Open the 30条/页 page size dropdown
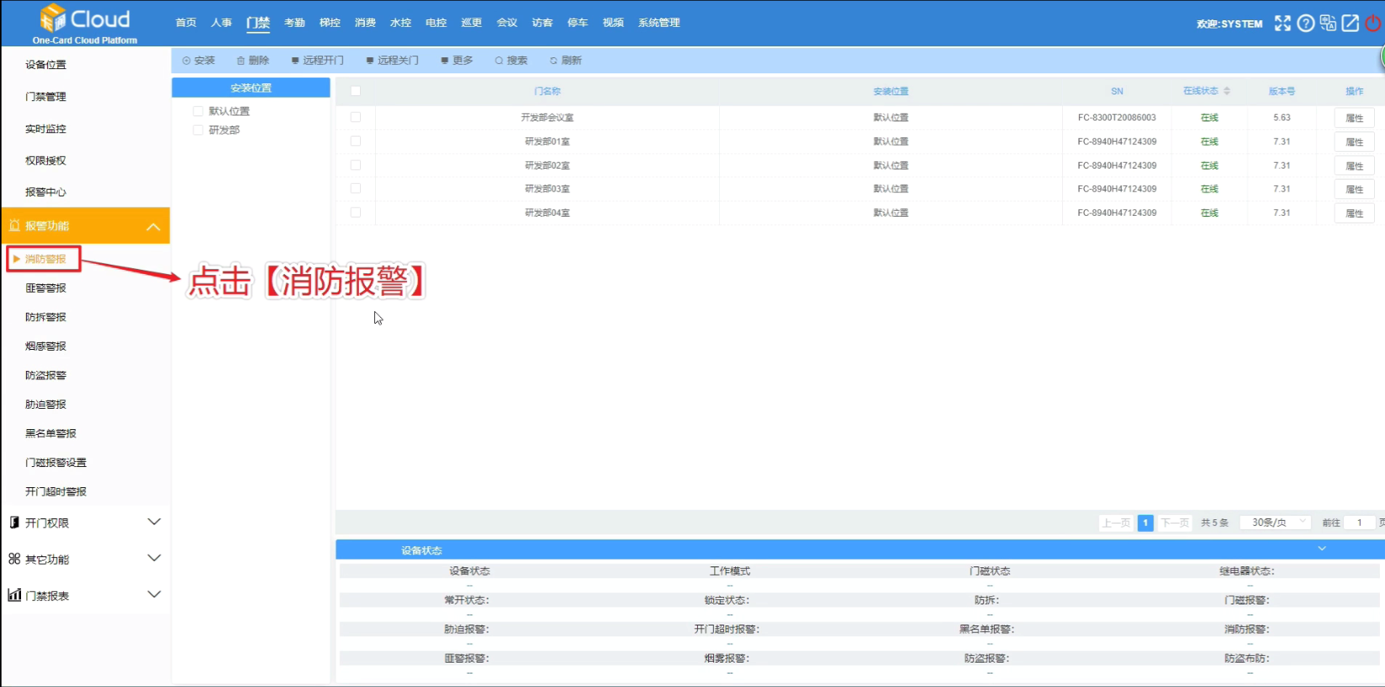 pyautogui.click(x=1275, y=523)
